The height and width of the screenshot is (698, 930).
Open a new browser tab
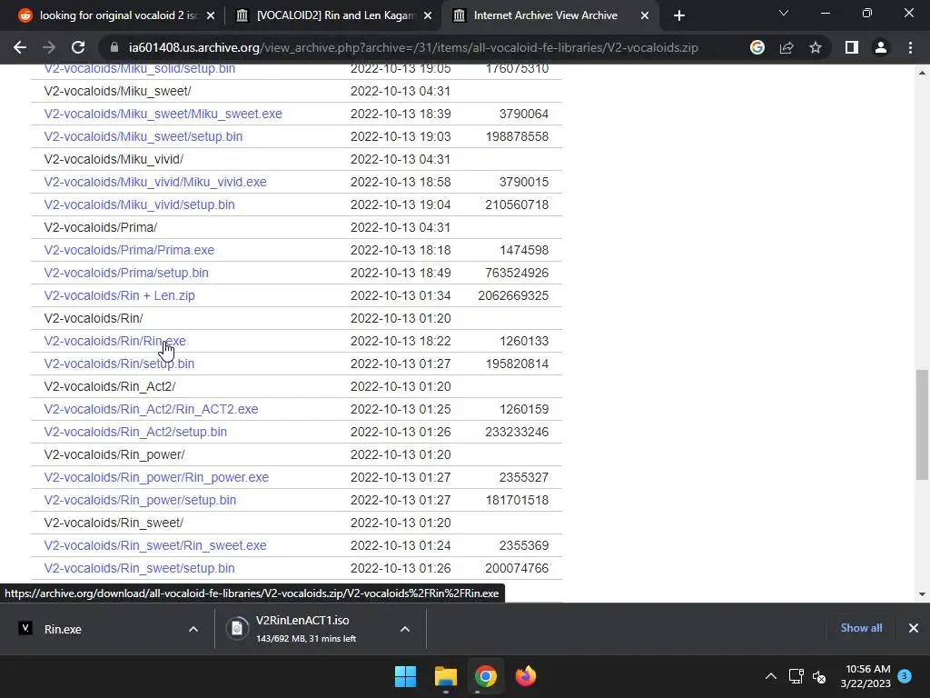[679, 15]
